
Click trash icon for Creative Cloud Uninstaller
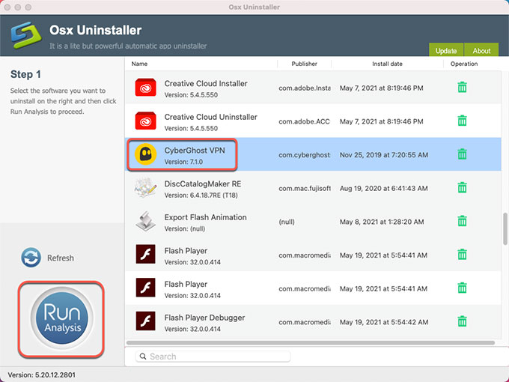click(462, 121)
